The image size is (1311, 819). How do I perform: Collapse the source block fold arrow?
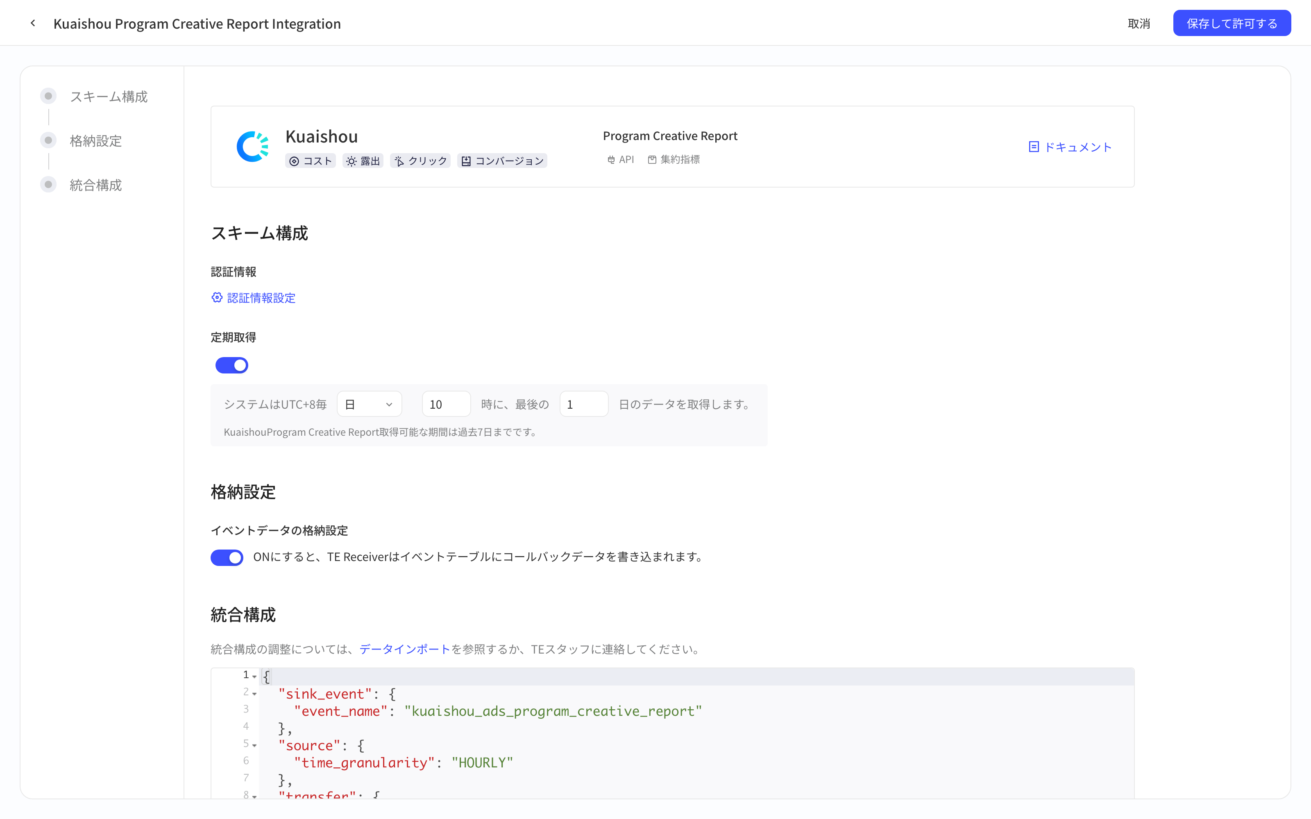click(254, 745)
